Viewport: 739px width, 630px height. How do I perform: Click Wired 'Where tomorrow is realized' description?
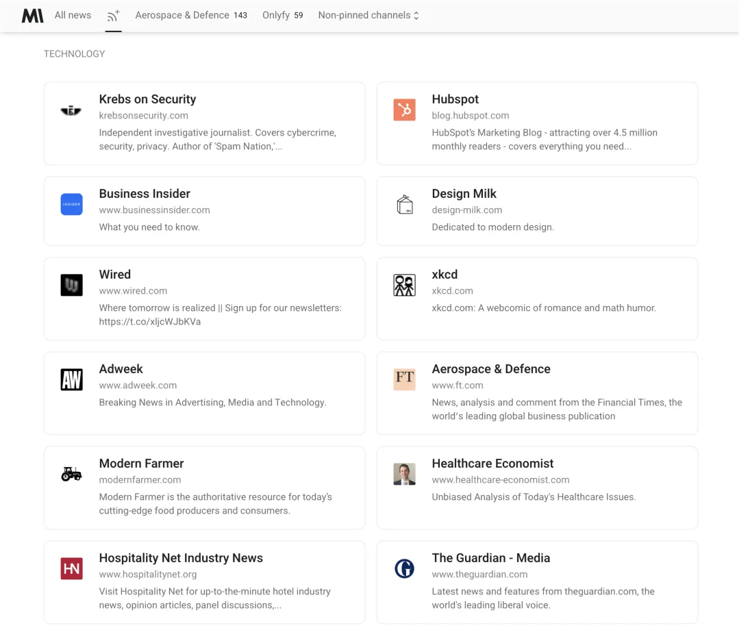point(221,315)
